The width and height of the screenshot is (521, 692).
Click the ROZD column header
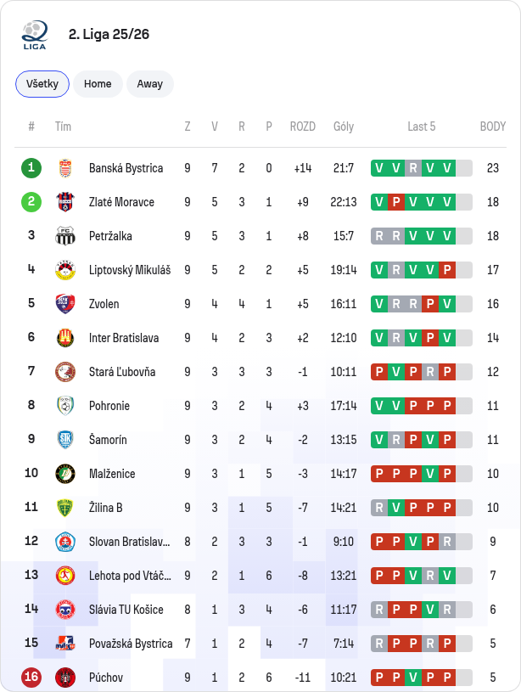303,127
